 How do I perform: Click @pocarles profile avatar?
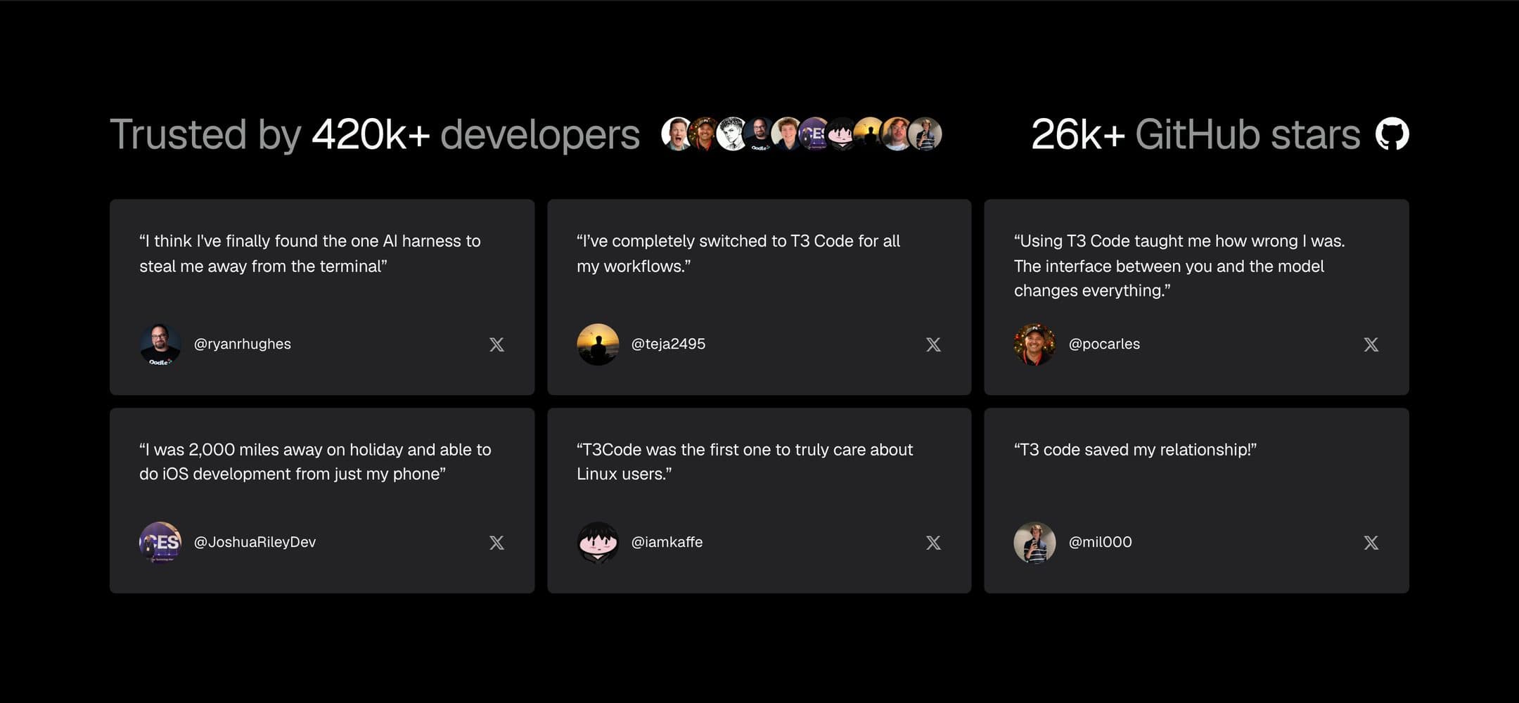tap(1034, 344)
